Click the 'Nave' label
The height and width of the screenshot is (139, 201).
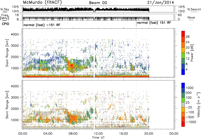click(x=191, y=18)
